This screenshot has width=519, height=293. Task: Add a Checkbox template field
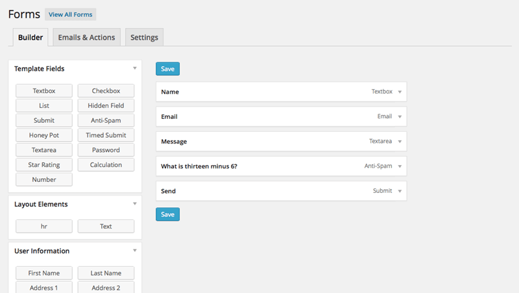point(106,91)
